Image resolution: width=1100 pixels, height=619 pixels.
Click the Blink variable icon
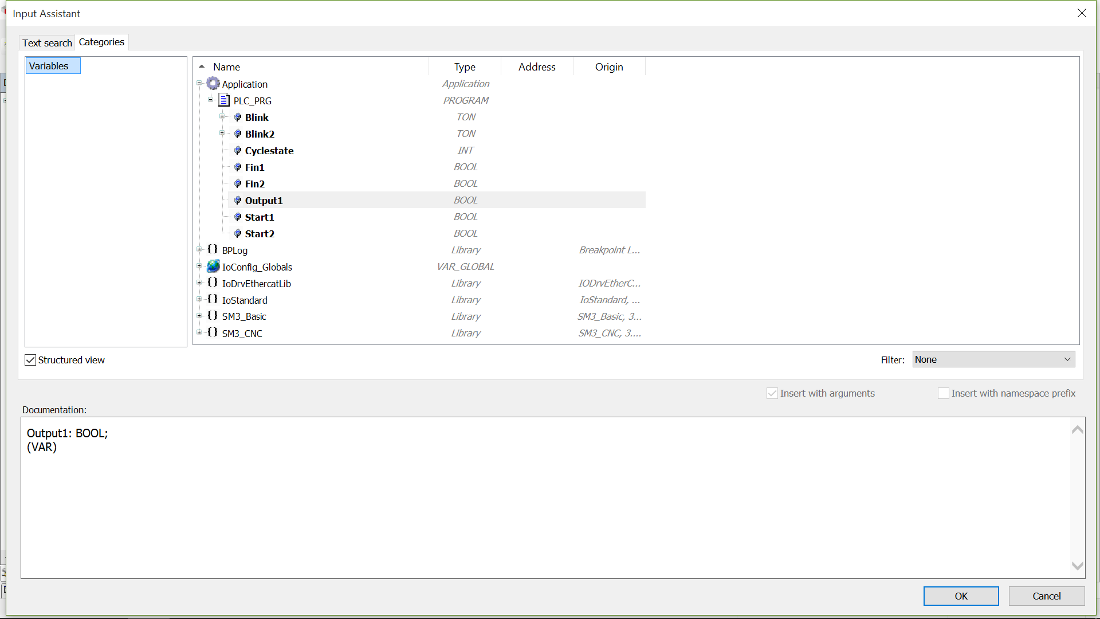[238, 117]
